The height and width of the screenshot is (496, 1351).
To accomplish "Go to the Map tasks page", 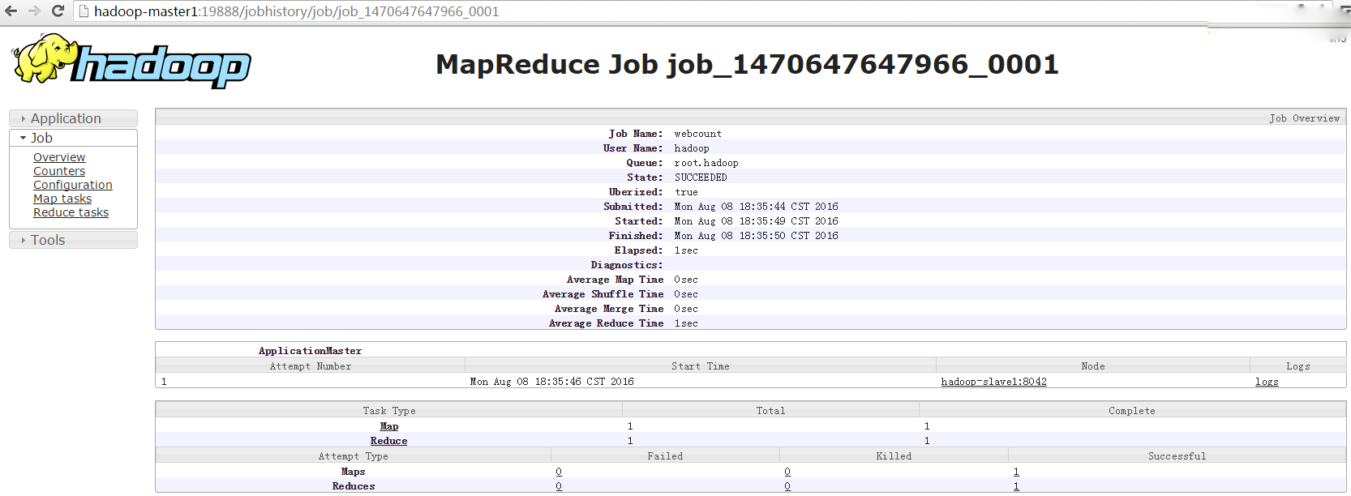I will [x=62, y=199].
